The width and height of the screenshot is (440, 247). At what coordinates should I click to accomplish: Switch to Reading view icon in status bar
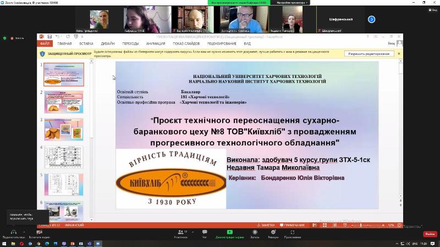click(x=334, y=225)
